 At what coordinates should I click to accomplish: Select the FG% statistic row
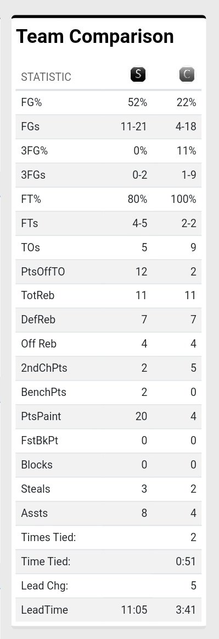[108, 103]
